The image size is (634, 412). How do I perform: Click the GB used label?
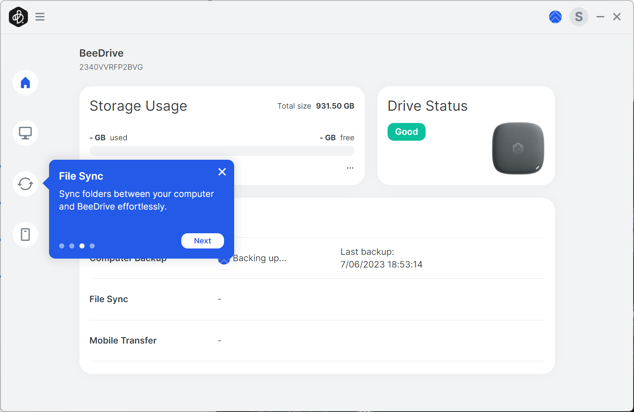coord(109,138)
